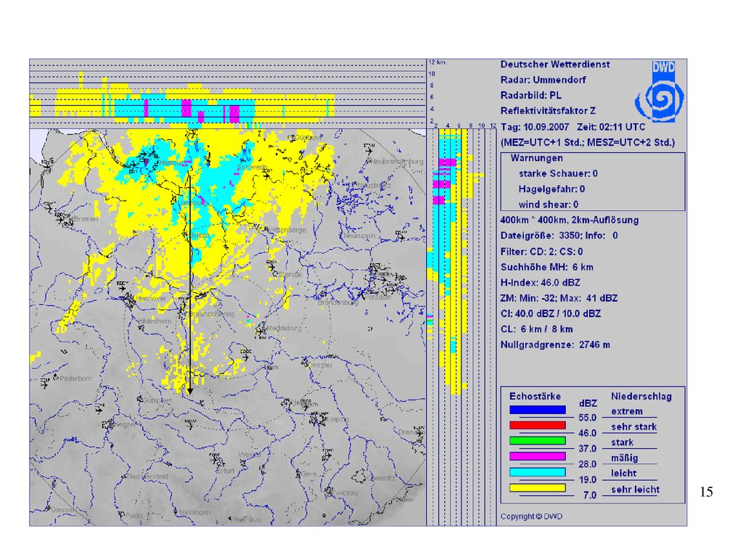Click 'Suchhöhe MH: 6 km' entry
Image resolution: width=743 pixels, height=557 pixels.
click(547, 267)
